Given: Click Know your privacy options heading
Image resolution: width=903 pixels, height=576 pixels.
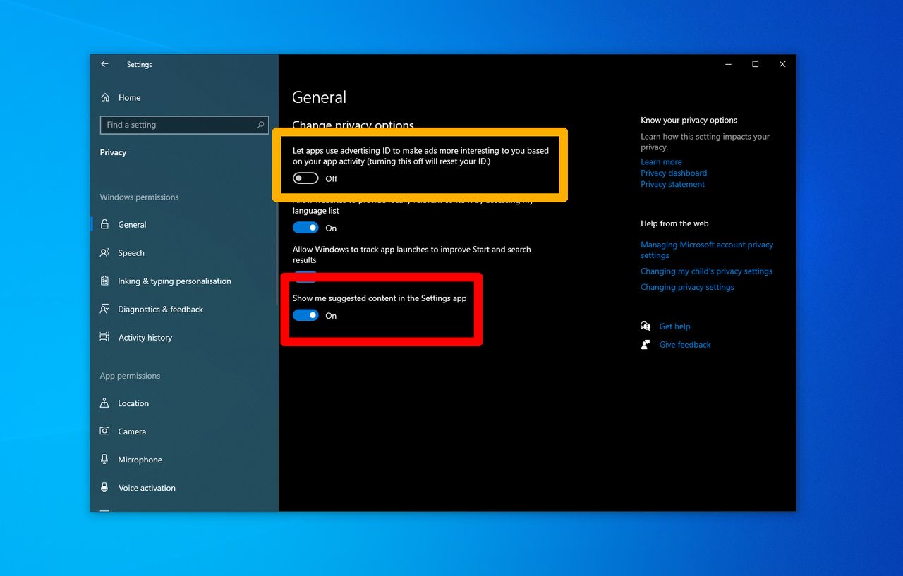Looking at the screenshot, I should coord(689,120).
